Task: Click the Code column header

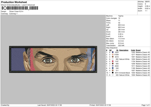Action: point(133,50)
